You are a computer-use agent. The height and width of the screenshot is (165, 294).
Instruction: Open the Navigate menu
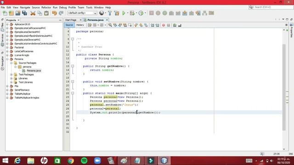tap(25, 7)
